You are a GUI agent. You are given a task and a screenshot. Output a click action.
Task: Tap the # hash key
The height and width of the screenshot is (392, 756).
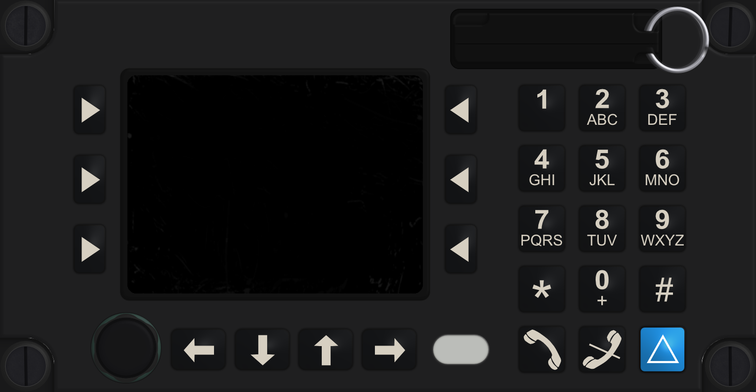coord(662,289)
